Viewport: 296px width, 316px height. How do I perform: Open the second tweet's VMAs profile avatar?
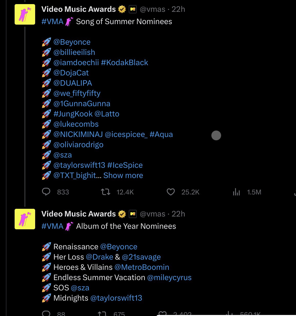tap(25, 219)
